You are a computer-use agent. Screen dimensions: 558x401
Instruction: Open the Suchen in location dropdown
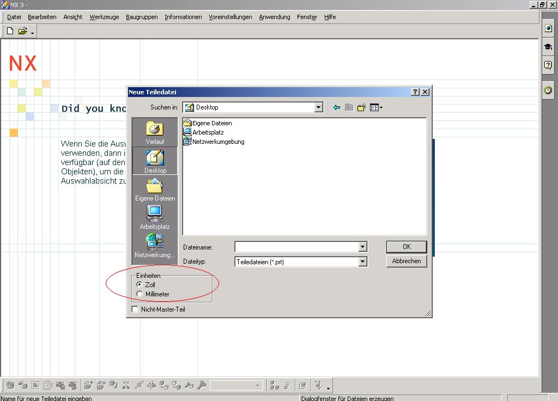point(319,107)
